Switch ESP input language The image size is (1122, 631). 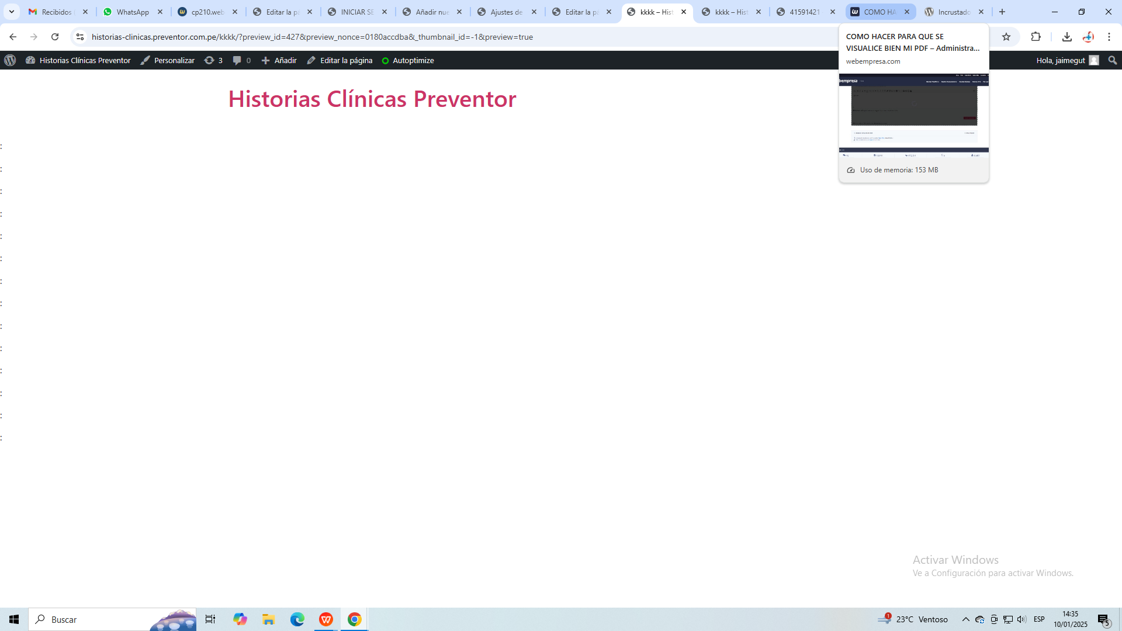point(1039,619)
